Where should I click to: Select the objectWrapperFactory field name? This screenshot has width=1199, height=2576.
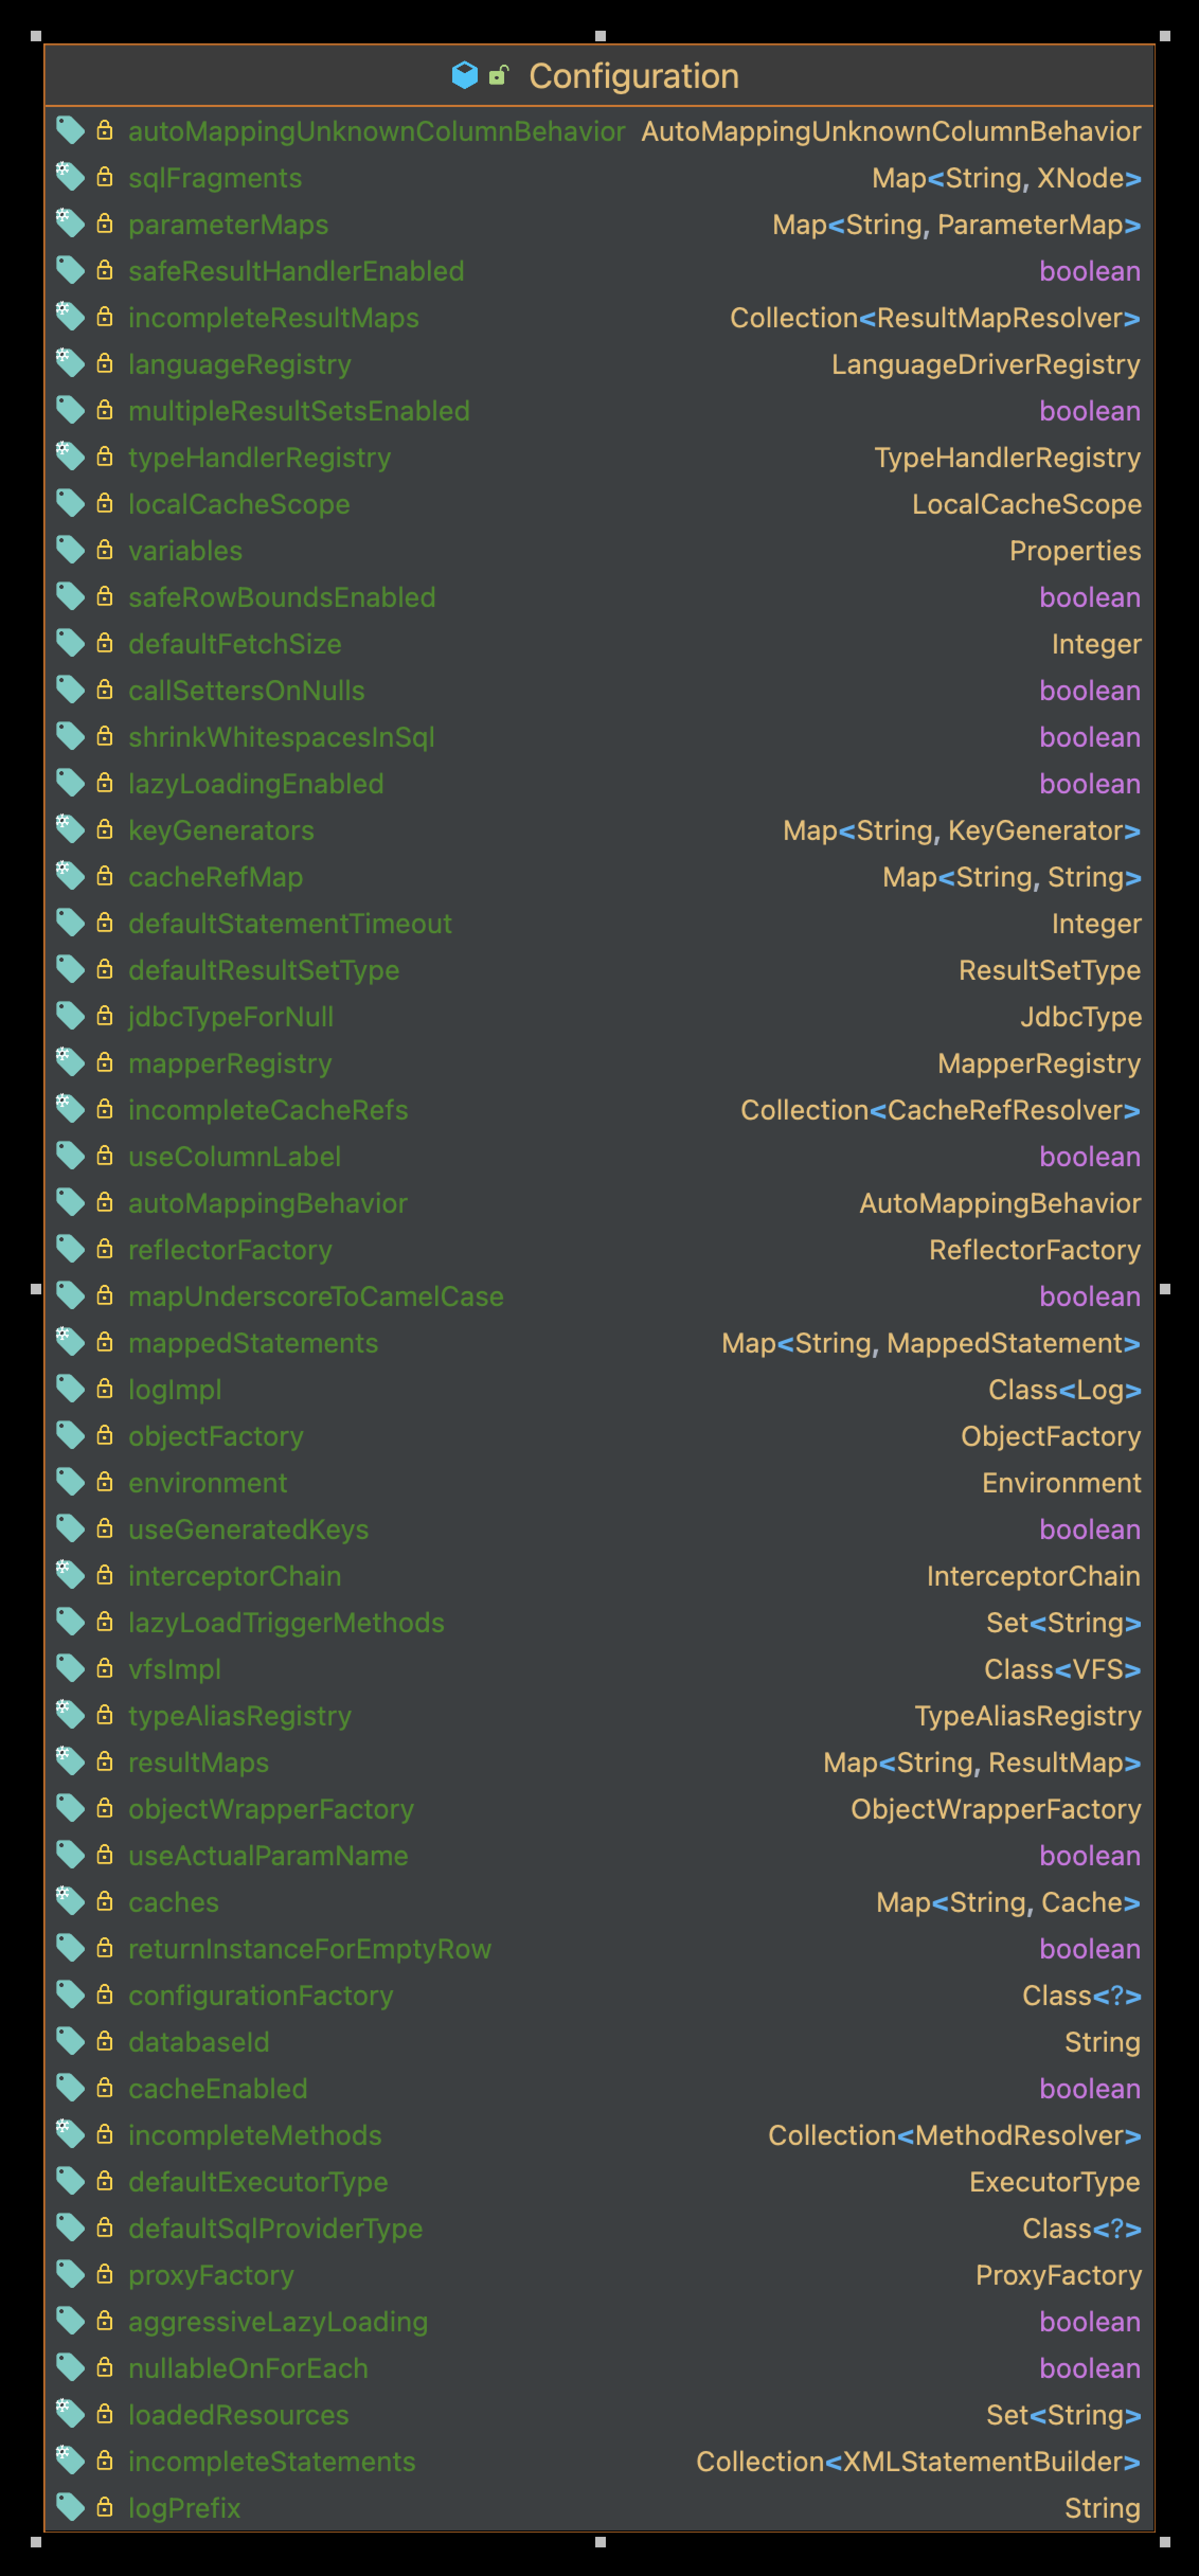(271, 1809)
